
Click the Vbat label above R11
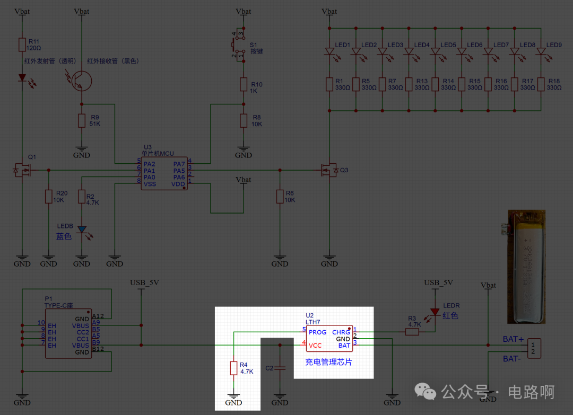tap(22, 11)
